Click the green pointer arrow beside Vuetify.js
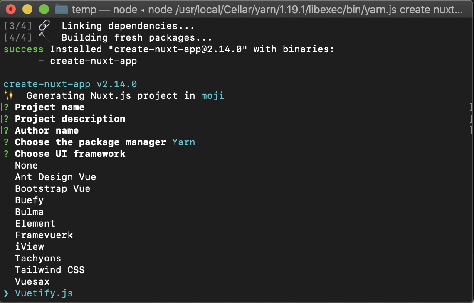The width and height of the screenshot is (474, 303). [x=6, y=293]
